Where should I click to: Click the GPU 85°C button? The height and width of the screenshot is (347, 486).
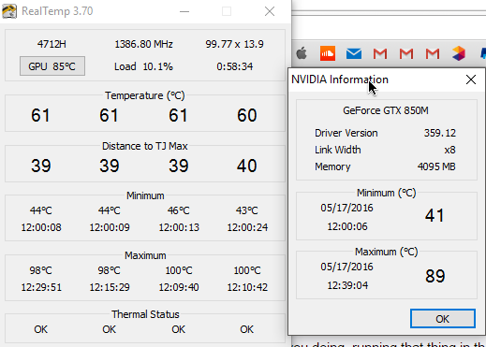(52, 66)
